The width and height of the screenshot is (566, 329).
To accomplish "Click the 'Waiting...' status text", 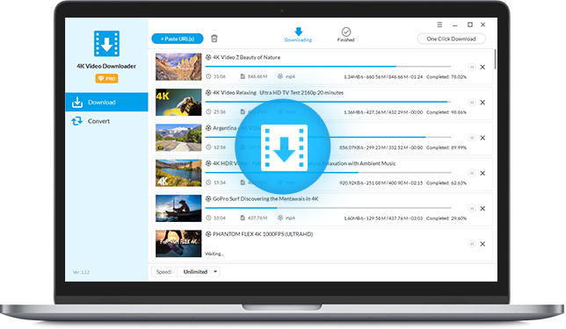I will (x=214, y=254).
